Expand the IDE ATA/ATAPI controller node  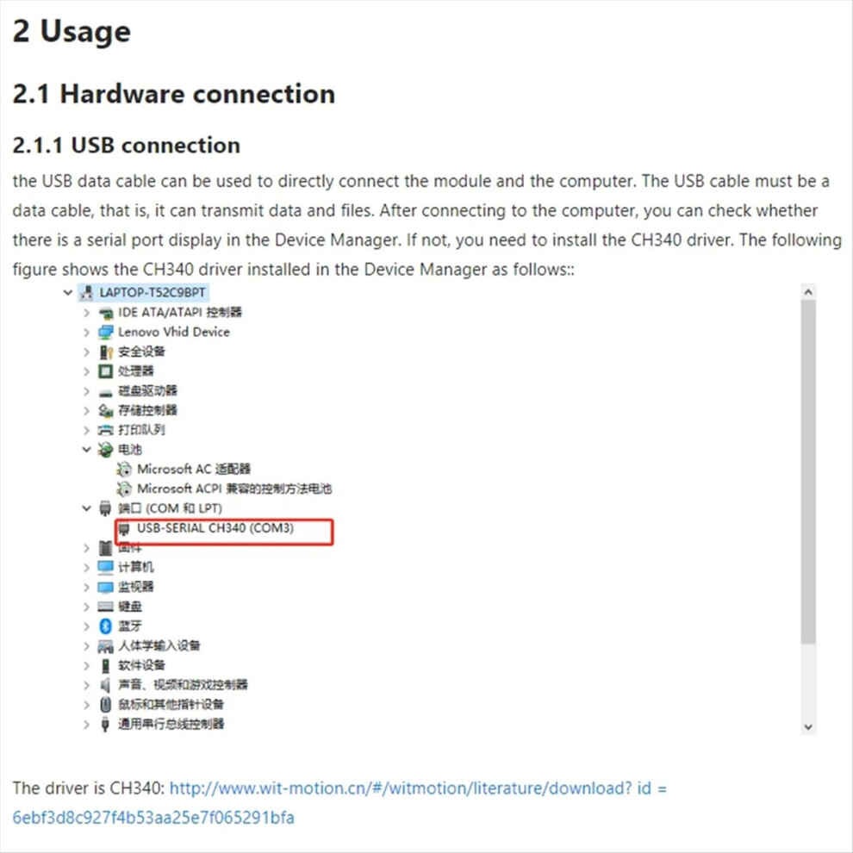[86, 313]
